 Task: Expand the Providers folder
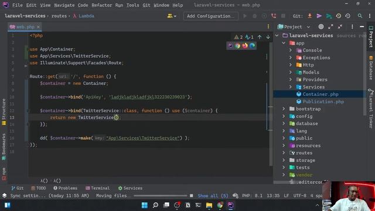[x=291, y=80]
